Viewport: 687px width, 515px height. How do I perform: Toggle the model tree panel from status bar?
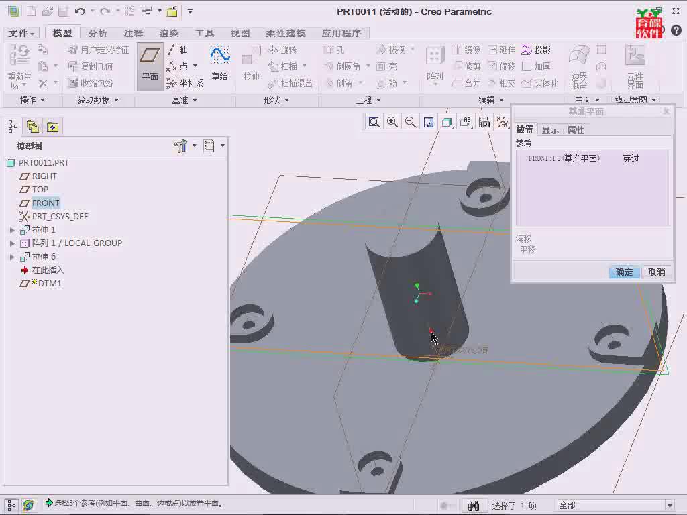[11, 505]
